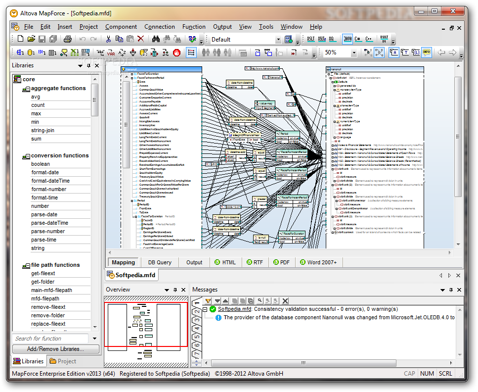This screenshot has height=392, width=478.
Task: Insert XBRL document component icon
Action: click(86, 52)
